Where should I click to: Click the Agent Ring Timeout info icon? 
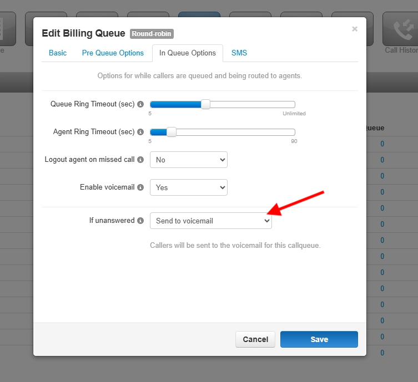(140, 132)
